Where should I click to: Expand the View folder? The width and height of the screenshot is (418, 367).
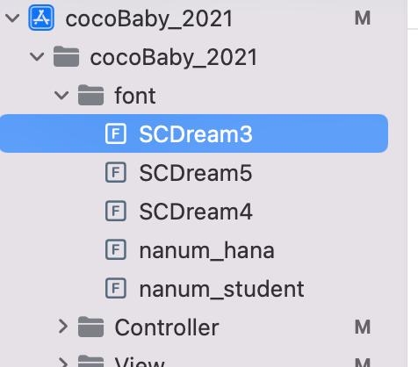63,363
